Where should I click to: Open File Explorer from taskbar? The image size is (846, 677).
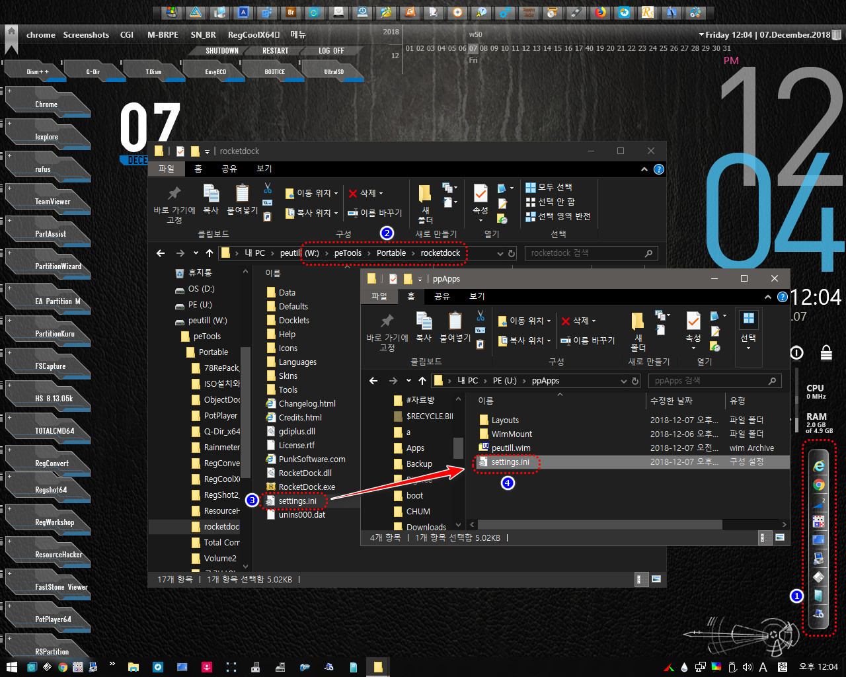tap(133, 667)
